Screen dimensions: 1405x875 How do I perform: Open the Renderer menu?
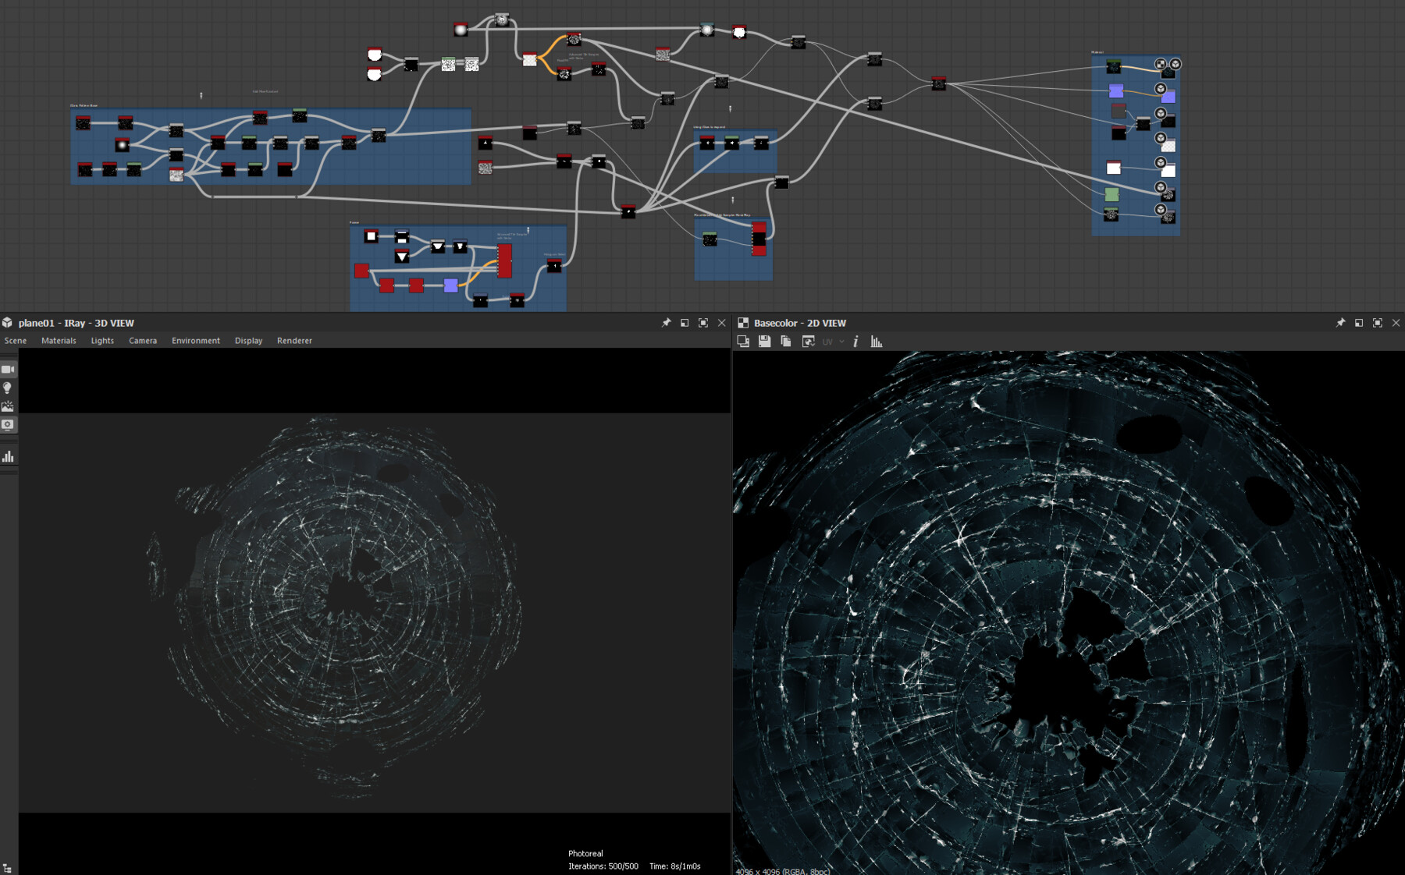tap(294, 341)
